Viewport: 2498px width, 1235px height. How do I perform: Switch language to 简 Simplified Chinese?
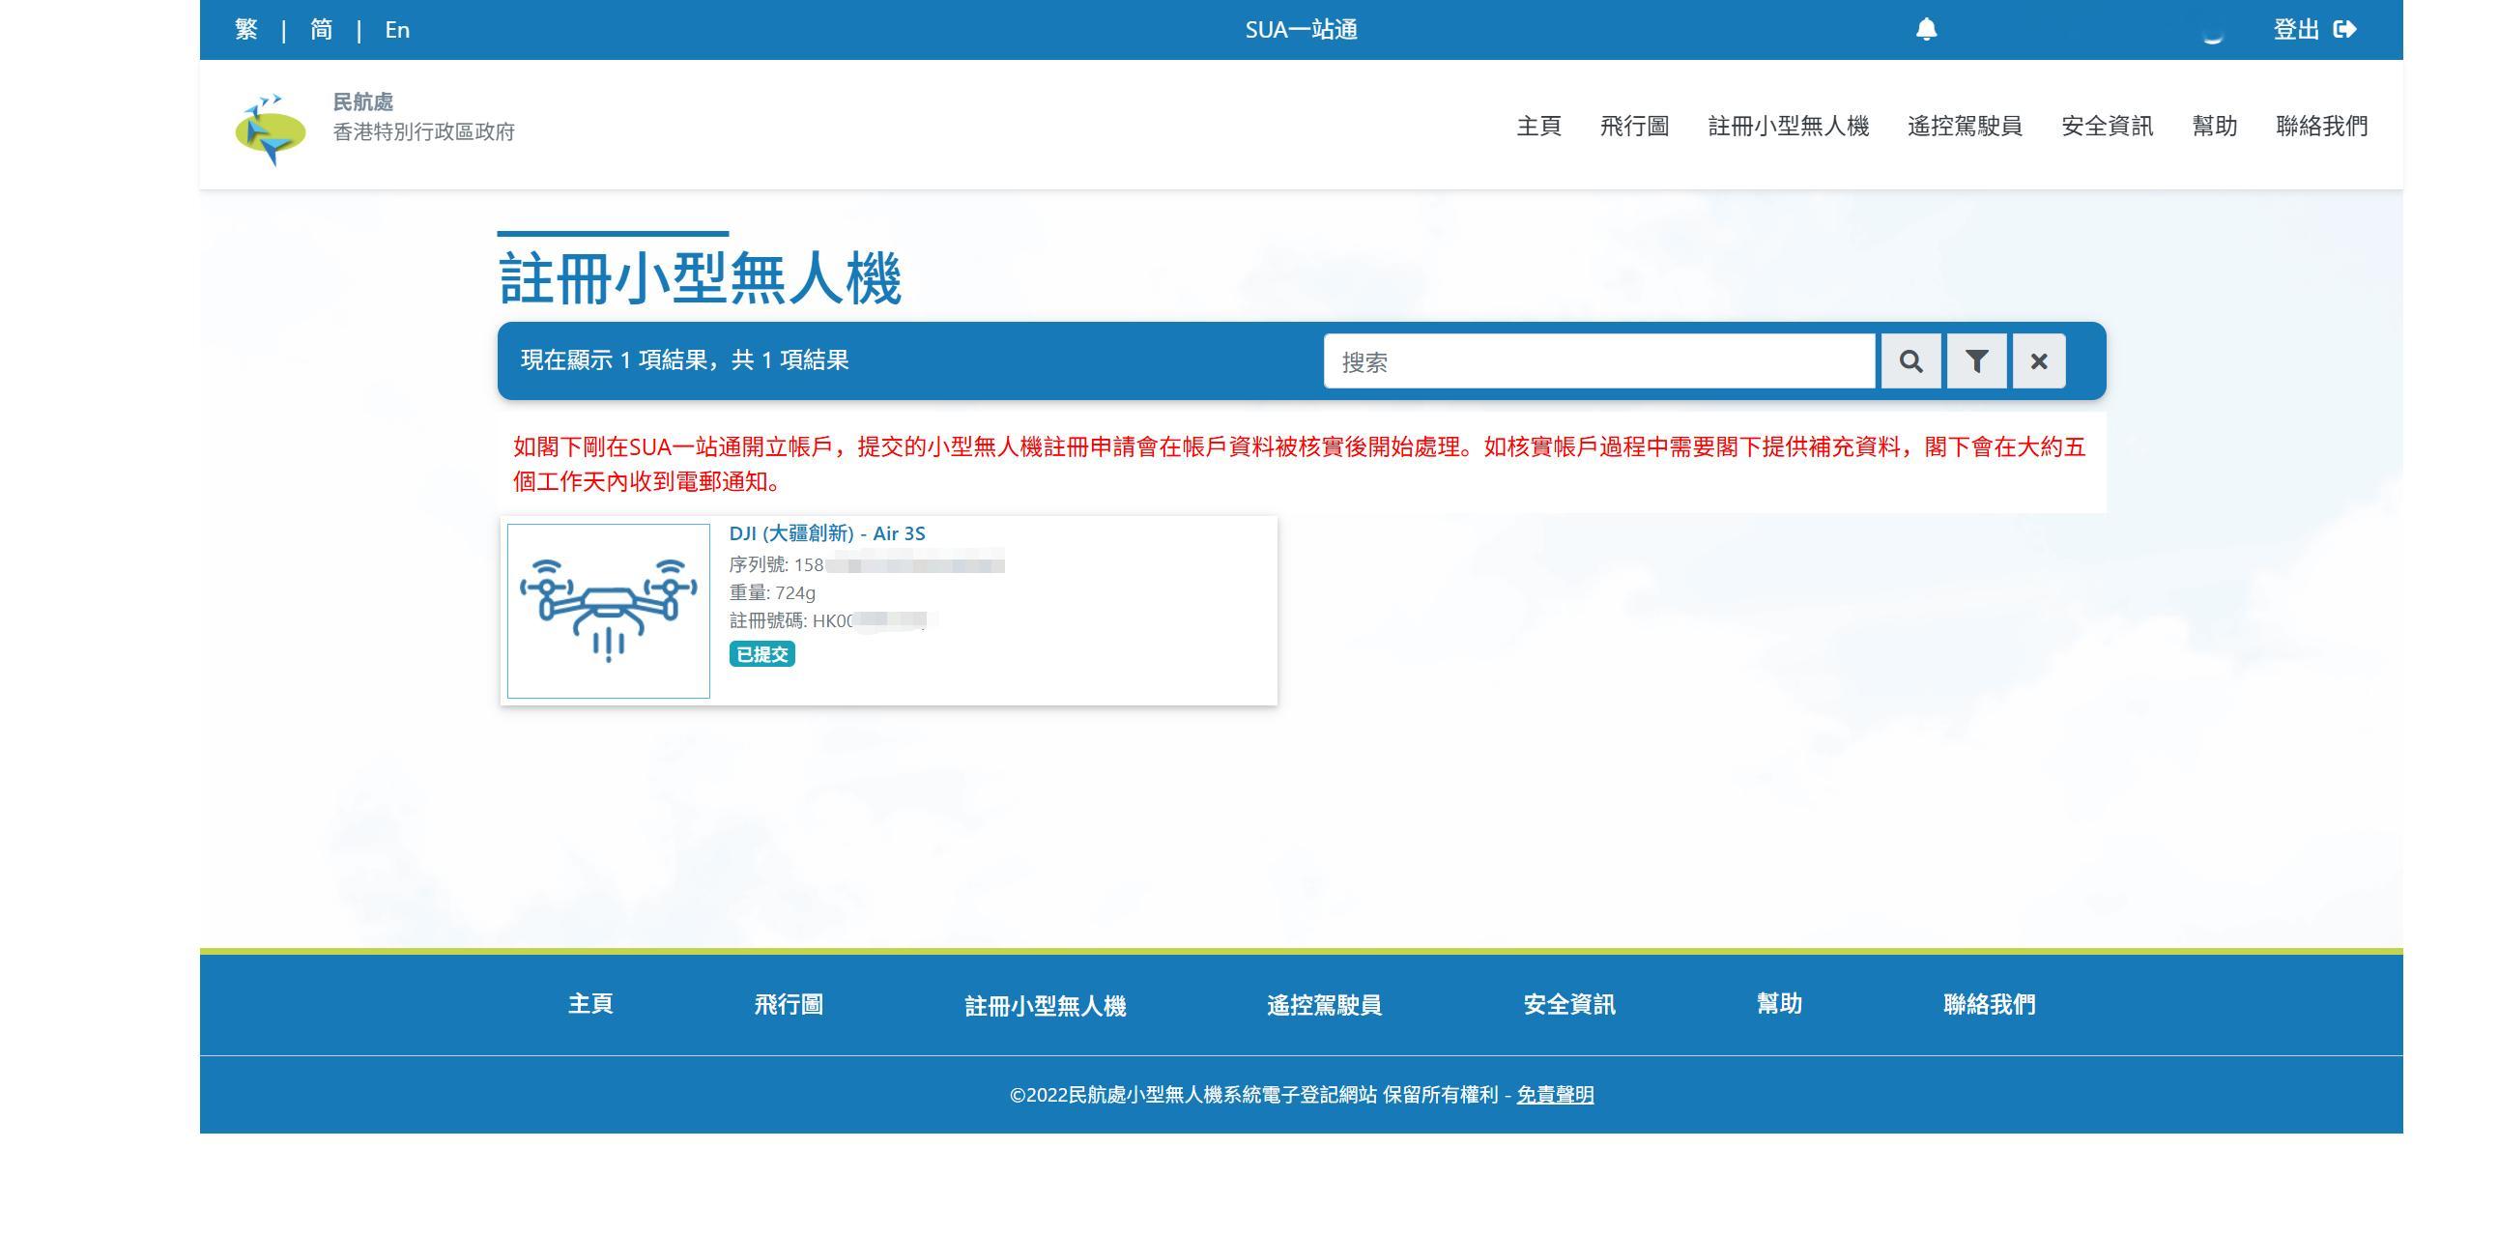pyautogui.click(x=321, y=30)
